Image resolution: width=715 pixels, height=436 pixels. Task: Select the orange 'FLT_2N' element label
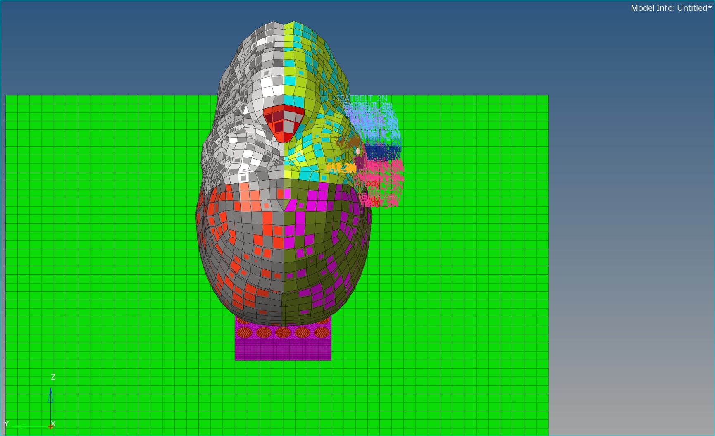(341, 167)
